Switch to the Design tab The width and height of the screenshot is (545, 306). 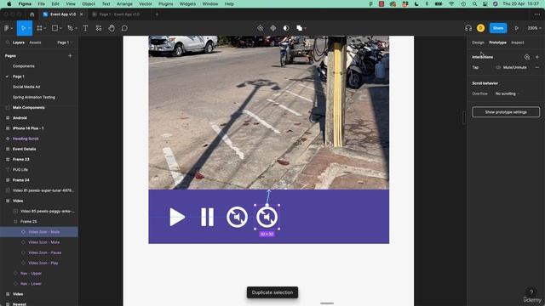[478, 42]
